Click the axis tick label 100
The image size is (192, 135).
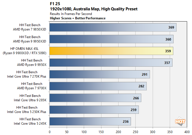pos(84,132)
